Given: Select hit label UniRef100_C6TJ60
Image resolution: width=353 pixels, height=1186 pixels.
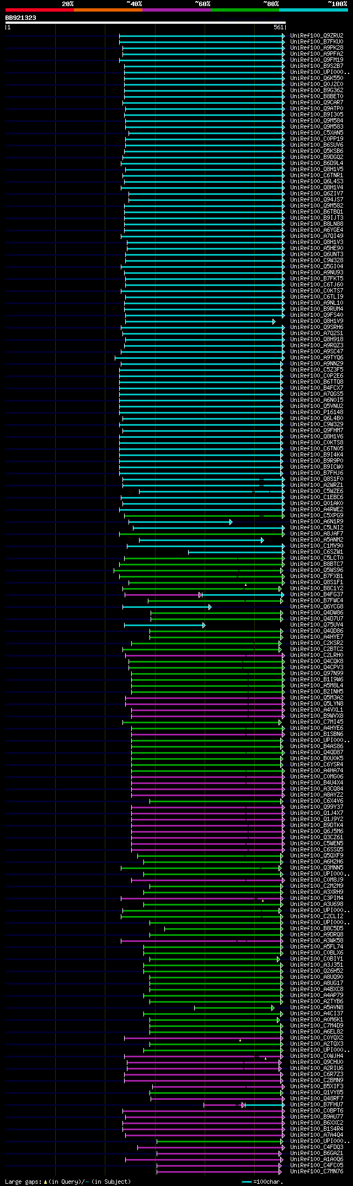Looking at the screenshot, I should click(x=317, y=284).
